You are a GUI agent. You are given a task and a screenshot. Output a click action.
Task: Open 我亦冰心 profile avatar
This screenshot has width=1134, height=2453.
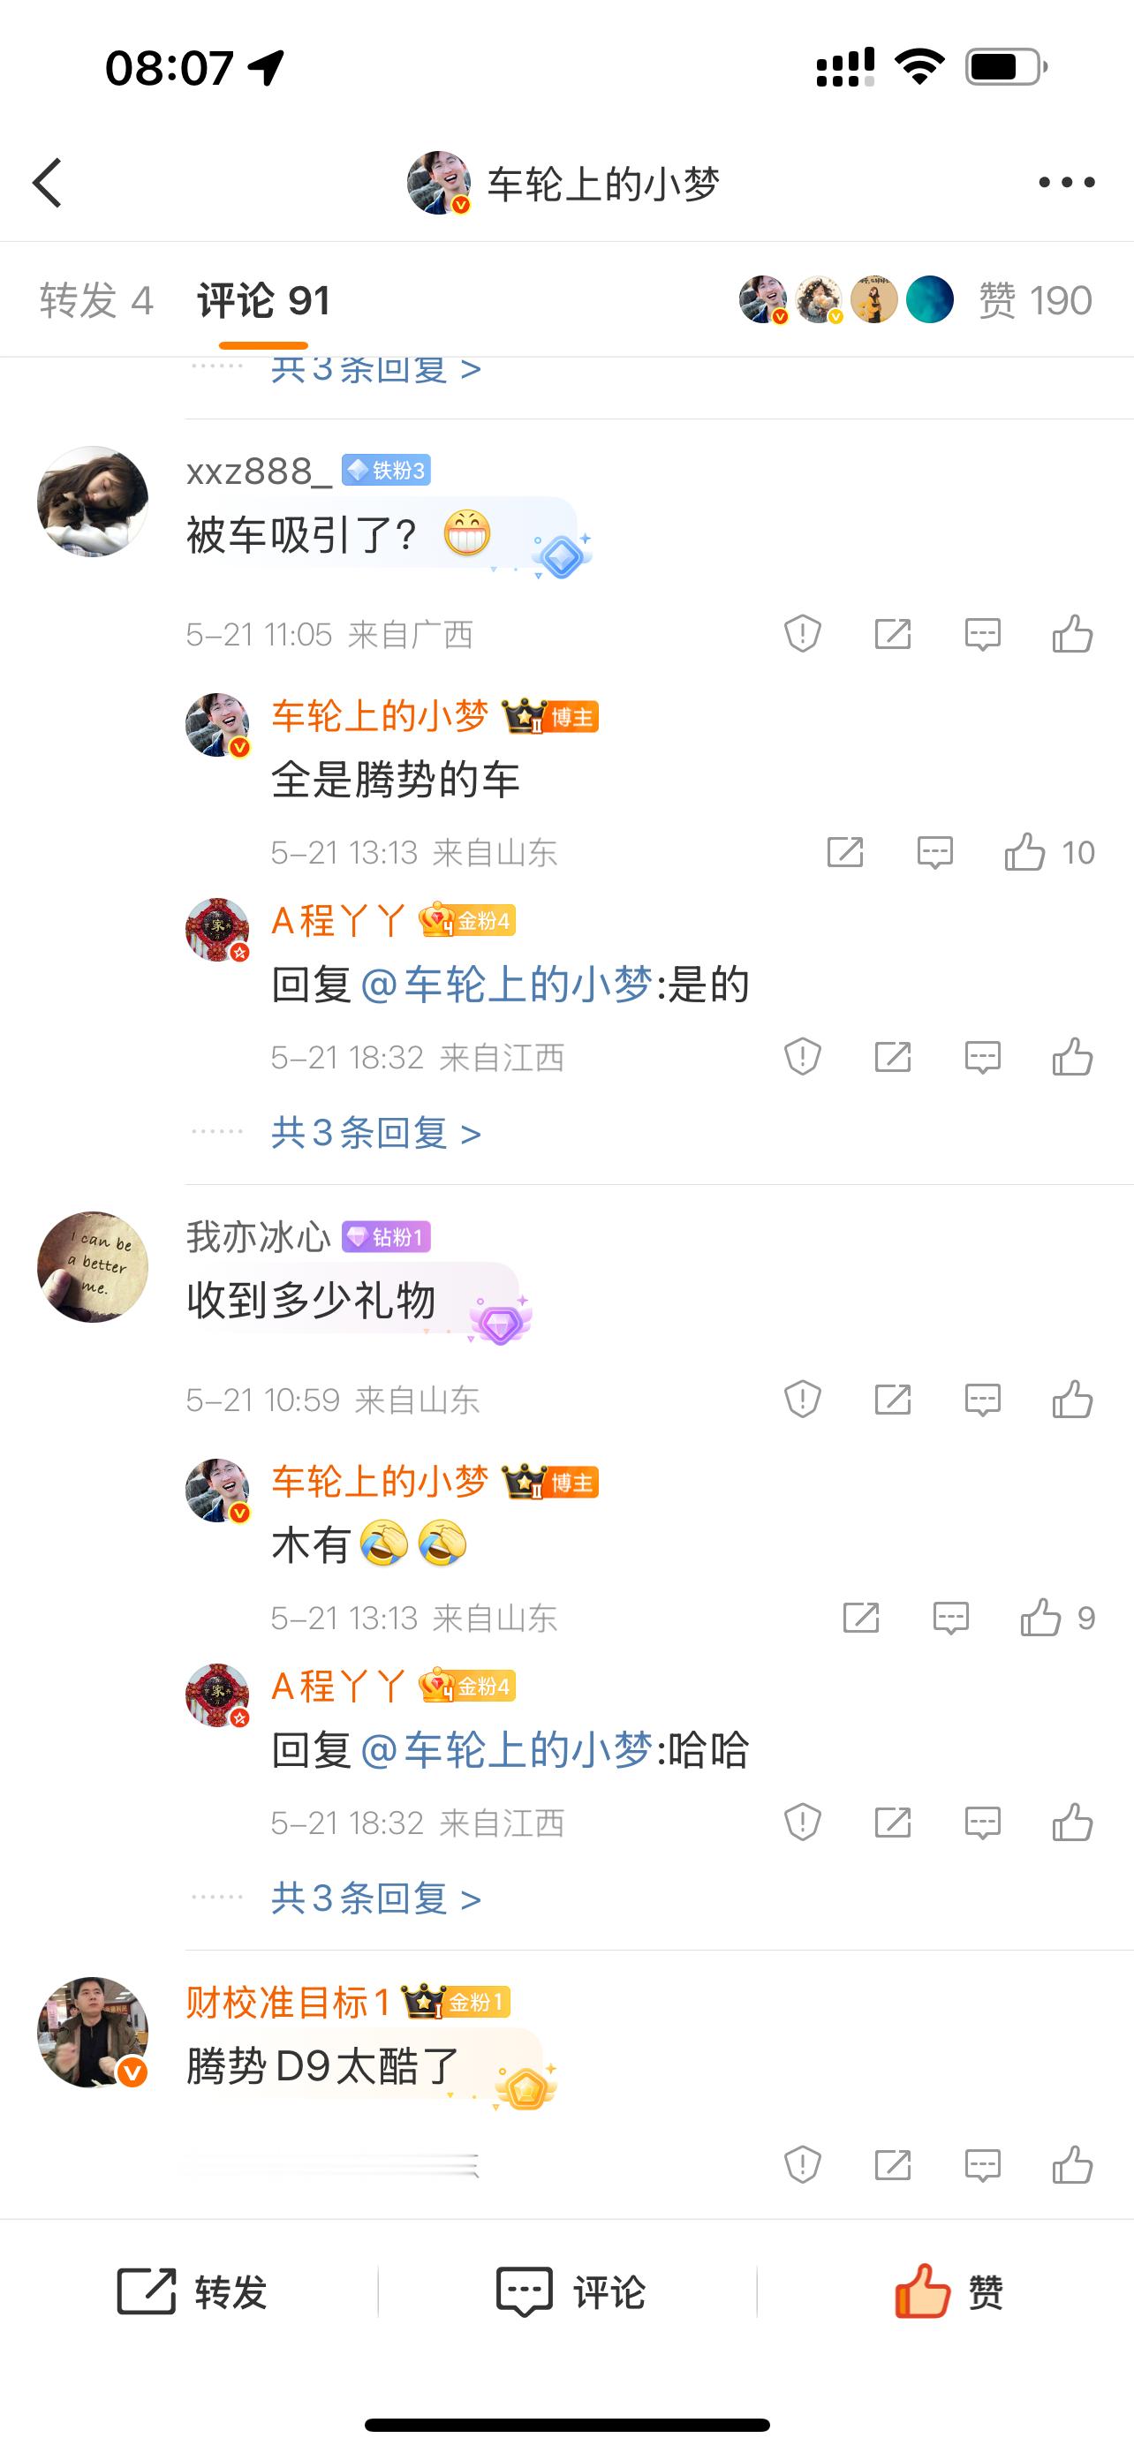click(93, 1266)
